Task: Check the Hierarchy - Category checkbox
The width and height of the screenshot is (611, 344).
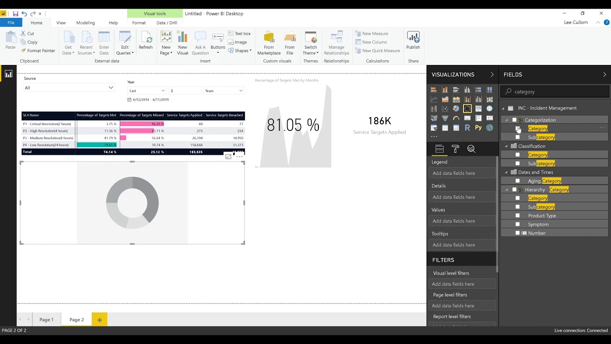Action: [514, 190]
